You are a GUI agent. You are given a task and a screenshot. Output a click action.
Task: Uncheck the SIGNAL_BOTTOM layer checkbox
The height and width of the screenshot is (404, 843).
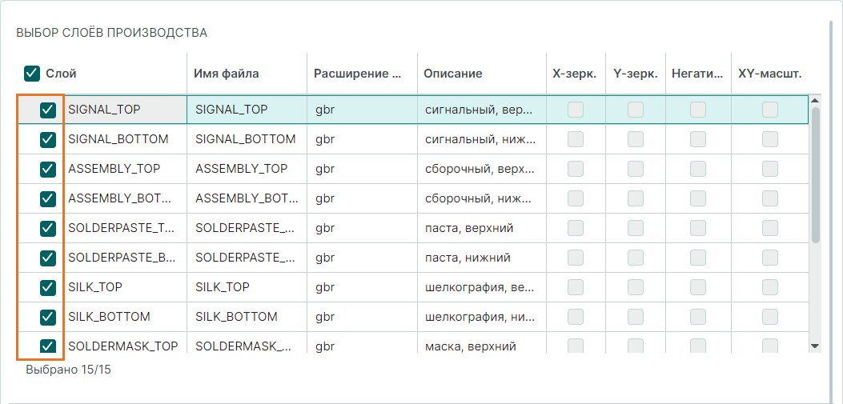[48, 140]
